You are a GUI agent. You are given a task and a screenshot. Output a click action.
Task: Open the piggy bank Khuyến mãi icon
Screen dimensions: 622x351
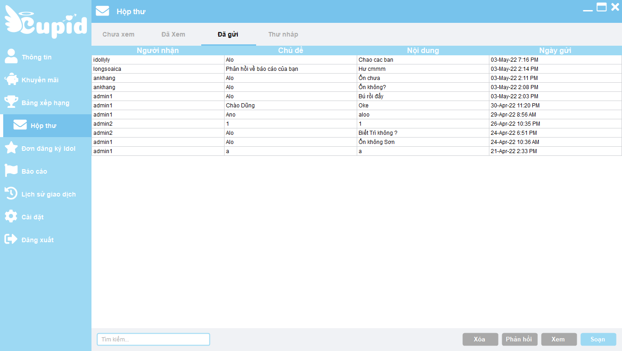11,80
